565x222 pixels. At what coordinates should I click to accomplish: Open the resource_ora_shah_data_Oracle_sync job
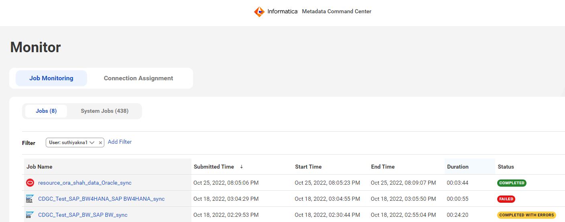pos(85,183)
